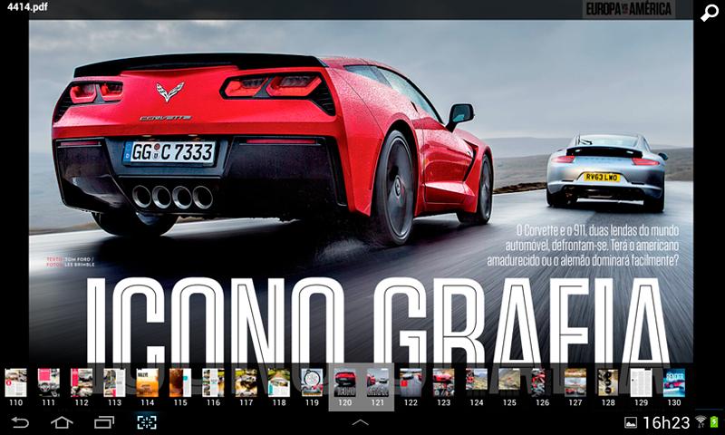
Task: Open the recent apps button
Action: point(103,422)
